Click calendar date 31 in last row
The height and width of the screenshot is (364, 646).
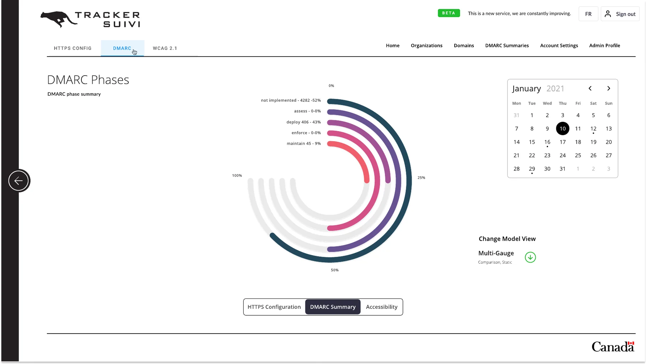coord(562,169)
